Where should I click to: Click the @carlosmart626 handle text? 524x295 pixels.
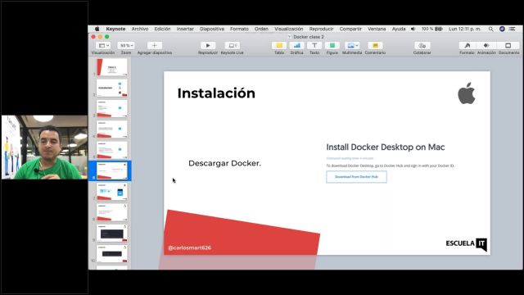click(189, 247)
